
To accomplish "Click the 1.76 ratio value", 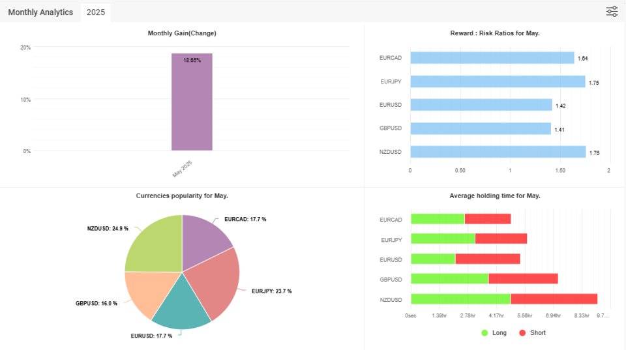I will tap(595, 153).
